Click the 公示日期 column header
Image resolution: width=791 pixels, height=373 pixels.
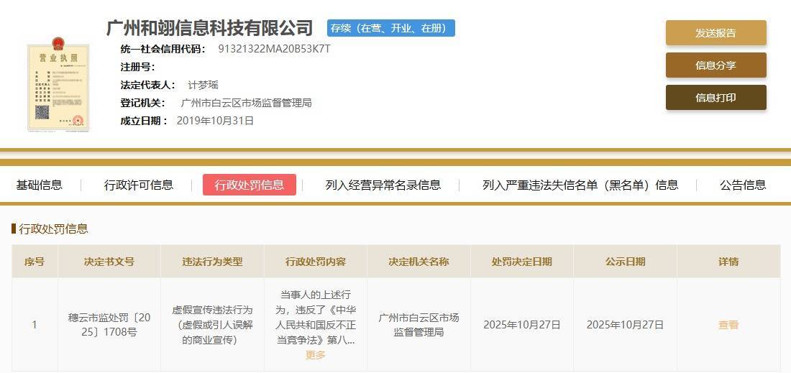(625, 262)
